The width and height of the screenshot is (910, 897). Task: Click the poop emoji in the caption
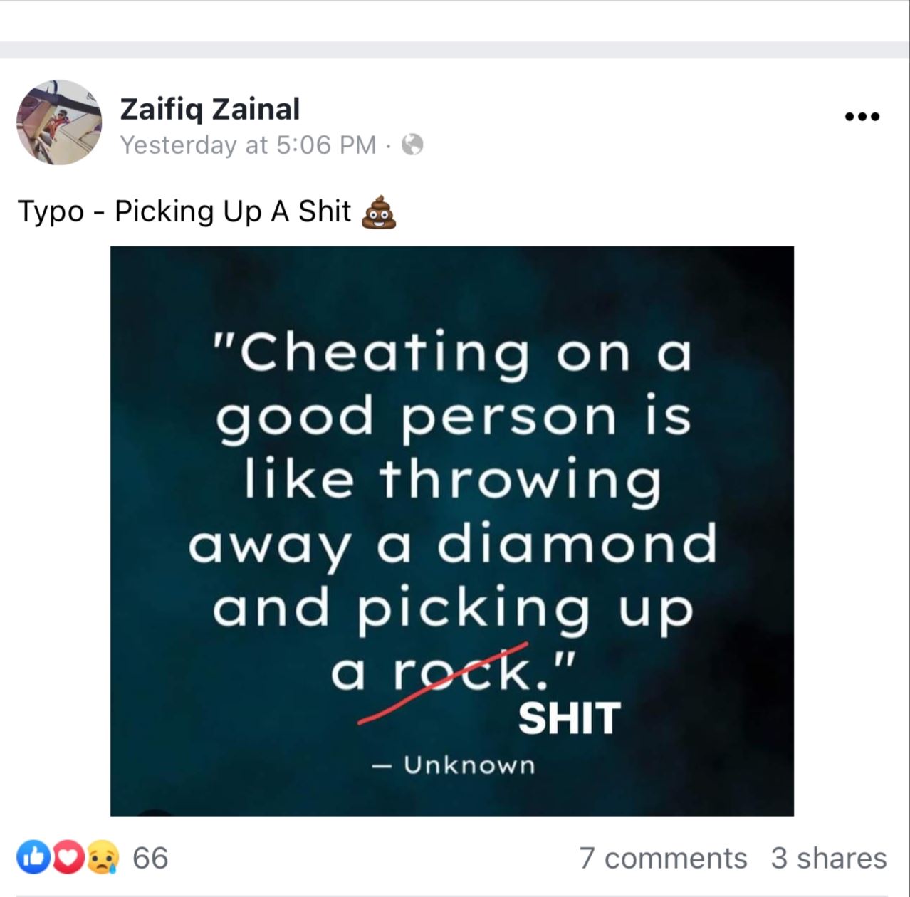tap(378, 212)
